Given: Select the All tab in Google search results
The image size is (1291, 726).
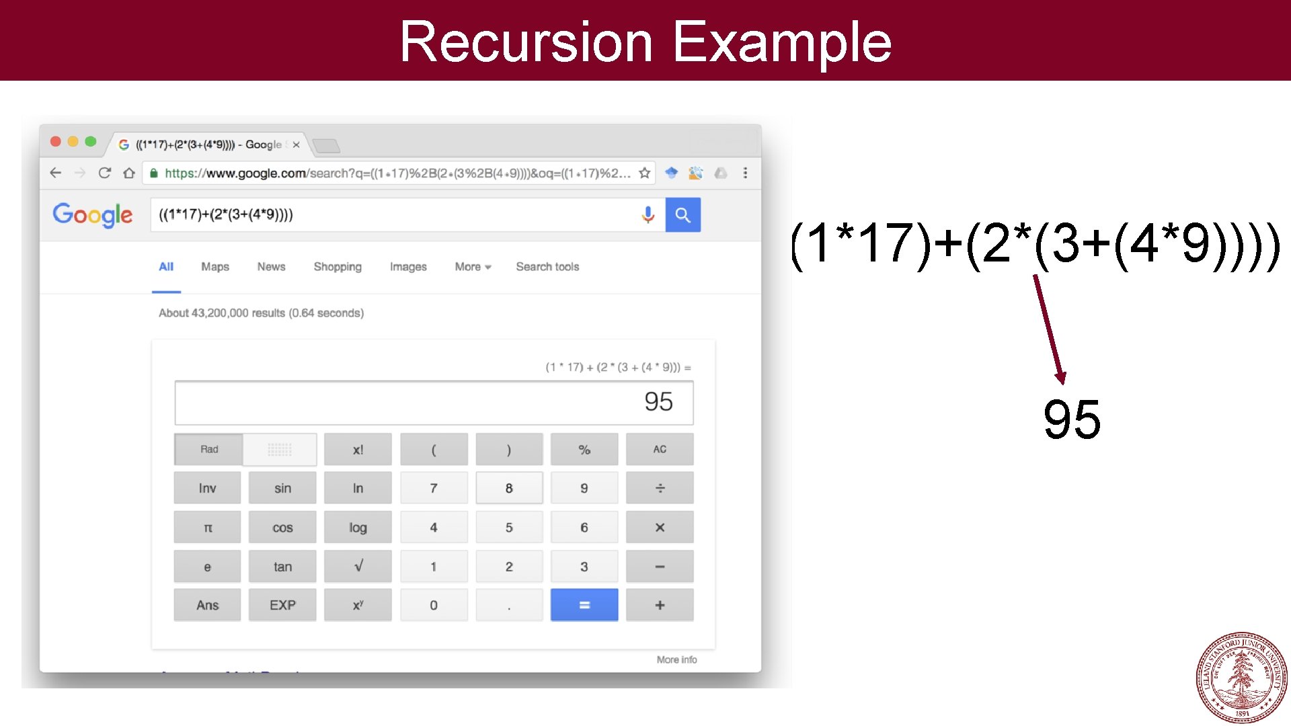Looking at the screenshot, I should pyautogui.click(x=165, y=267).
